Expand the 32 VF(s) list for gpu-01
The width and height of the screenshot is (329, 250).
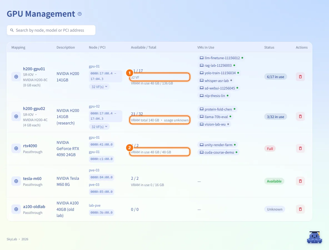click(x=99, y=87)
